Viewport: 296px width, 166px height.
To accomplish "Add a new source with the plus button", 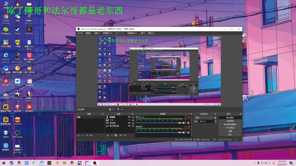I will [x=108, y=135].
